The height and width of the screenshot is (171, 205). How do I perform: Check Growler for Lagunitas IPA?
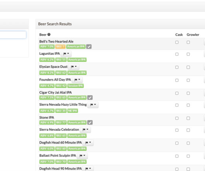(x=188, y=54)
